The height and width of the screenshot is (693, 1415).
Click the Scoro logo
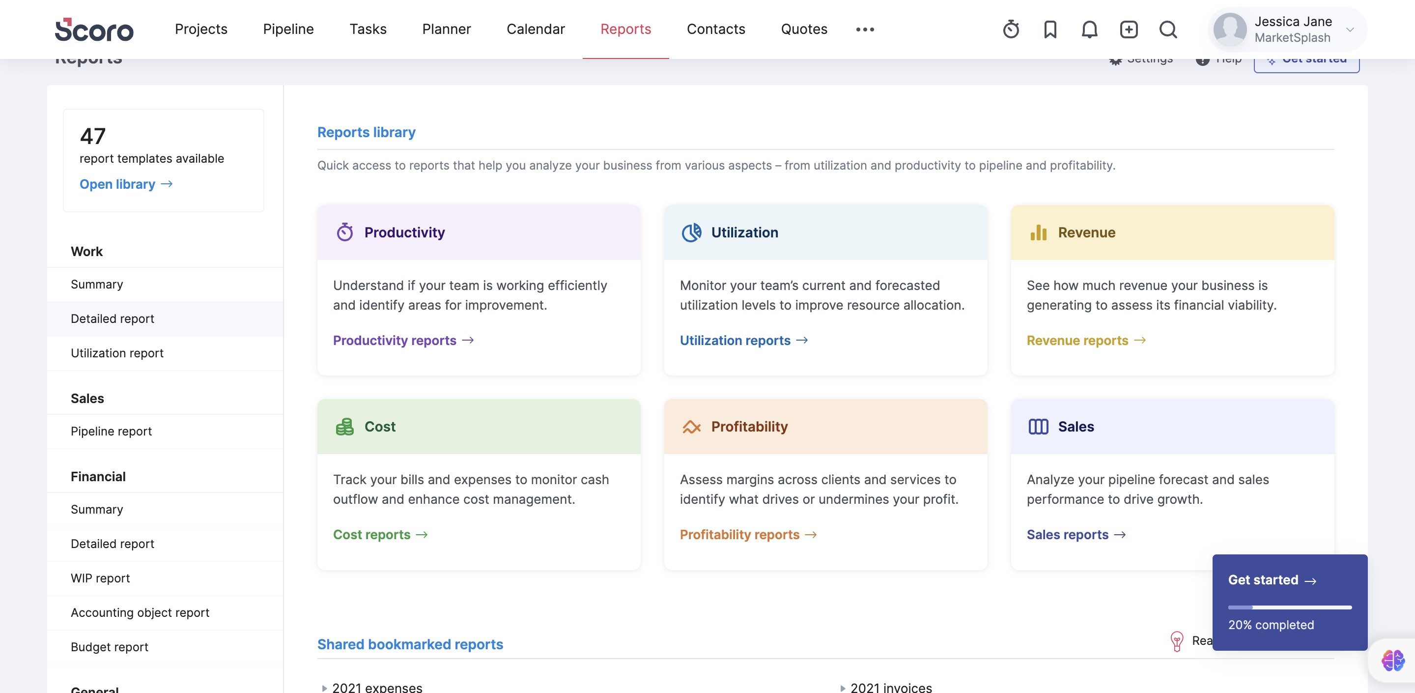[94, 29]
